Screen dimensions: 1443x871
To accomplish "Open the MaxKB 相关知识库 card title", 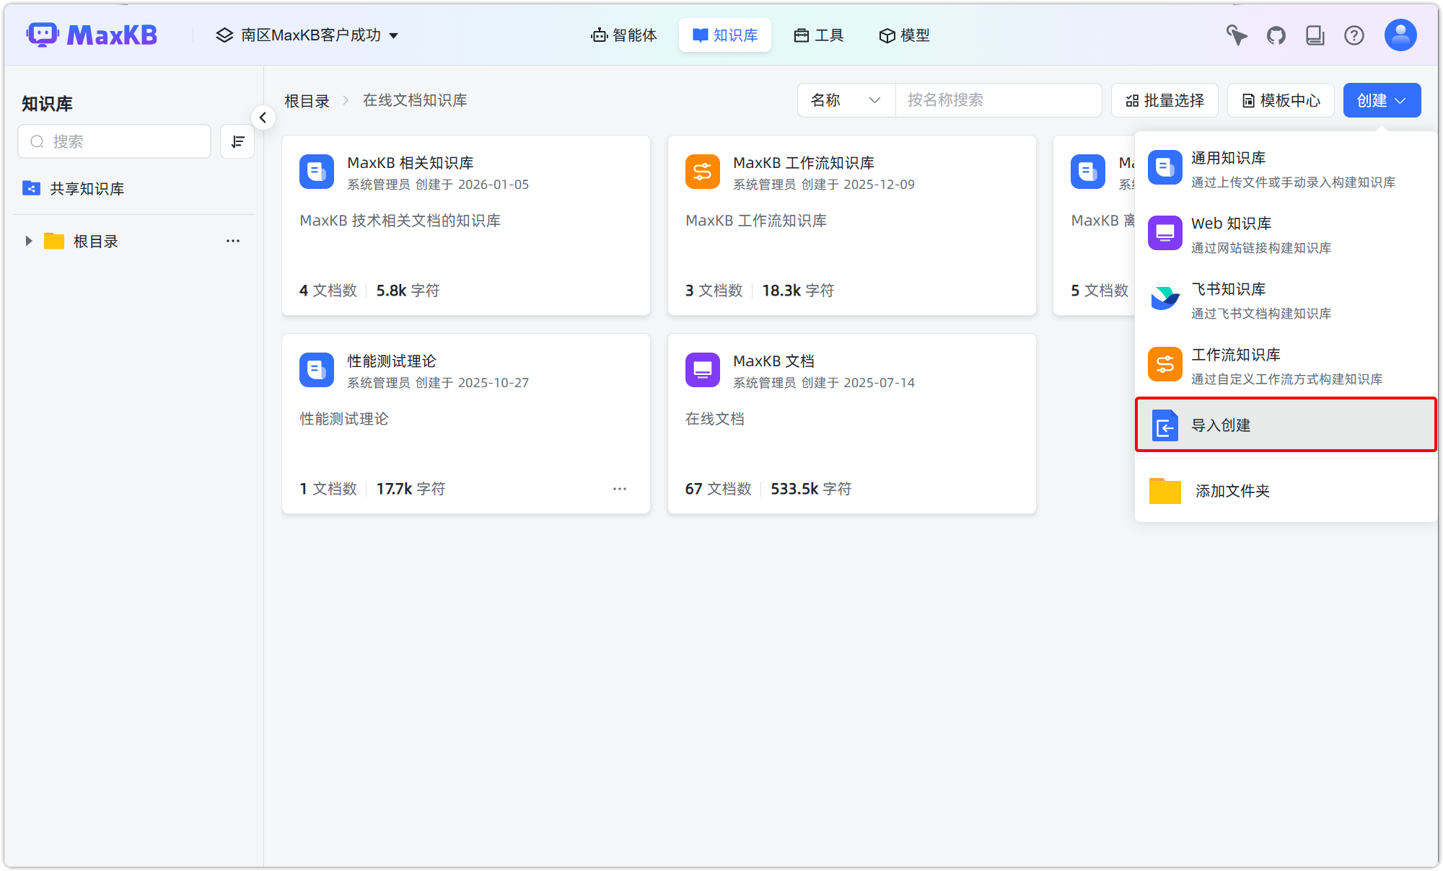I will tap(411, 163).
